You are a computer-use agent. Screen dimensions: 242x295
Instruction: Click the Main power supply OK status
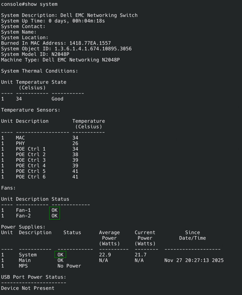pos(60,260)
